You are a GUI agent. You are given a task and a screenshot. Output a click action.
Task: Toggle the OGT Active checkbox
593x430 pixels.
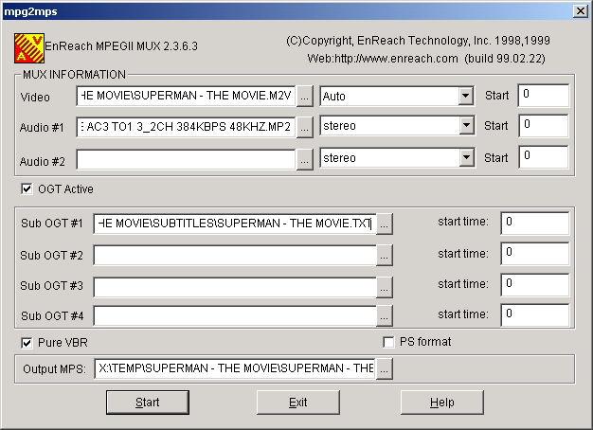pyautogui.click(x=27, y=188)
